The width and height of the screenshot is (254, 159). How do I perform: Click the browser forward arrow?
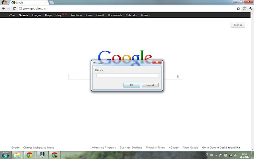(x=9, y=8)
